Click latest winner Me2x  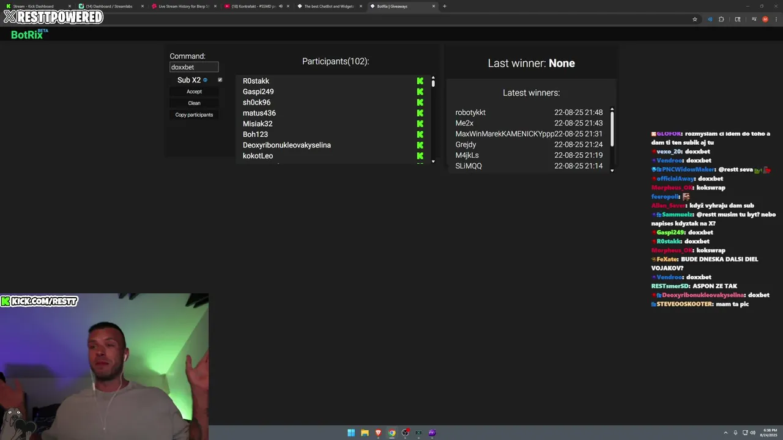pos(464,123)
